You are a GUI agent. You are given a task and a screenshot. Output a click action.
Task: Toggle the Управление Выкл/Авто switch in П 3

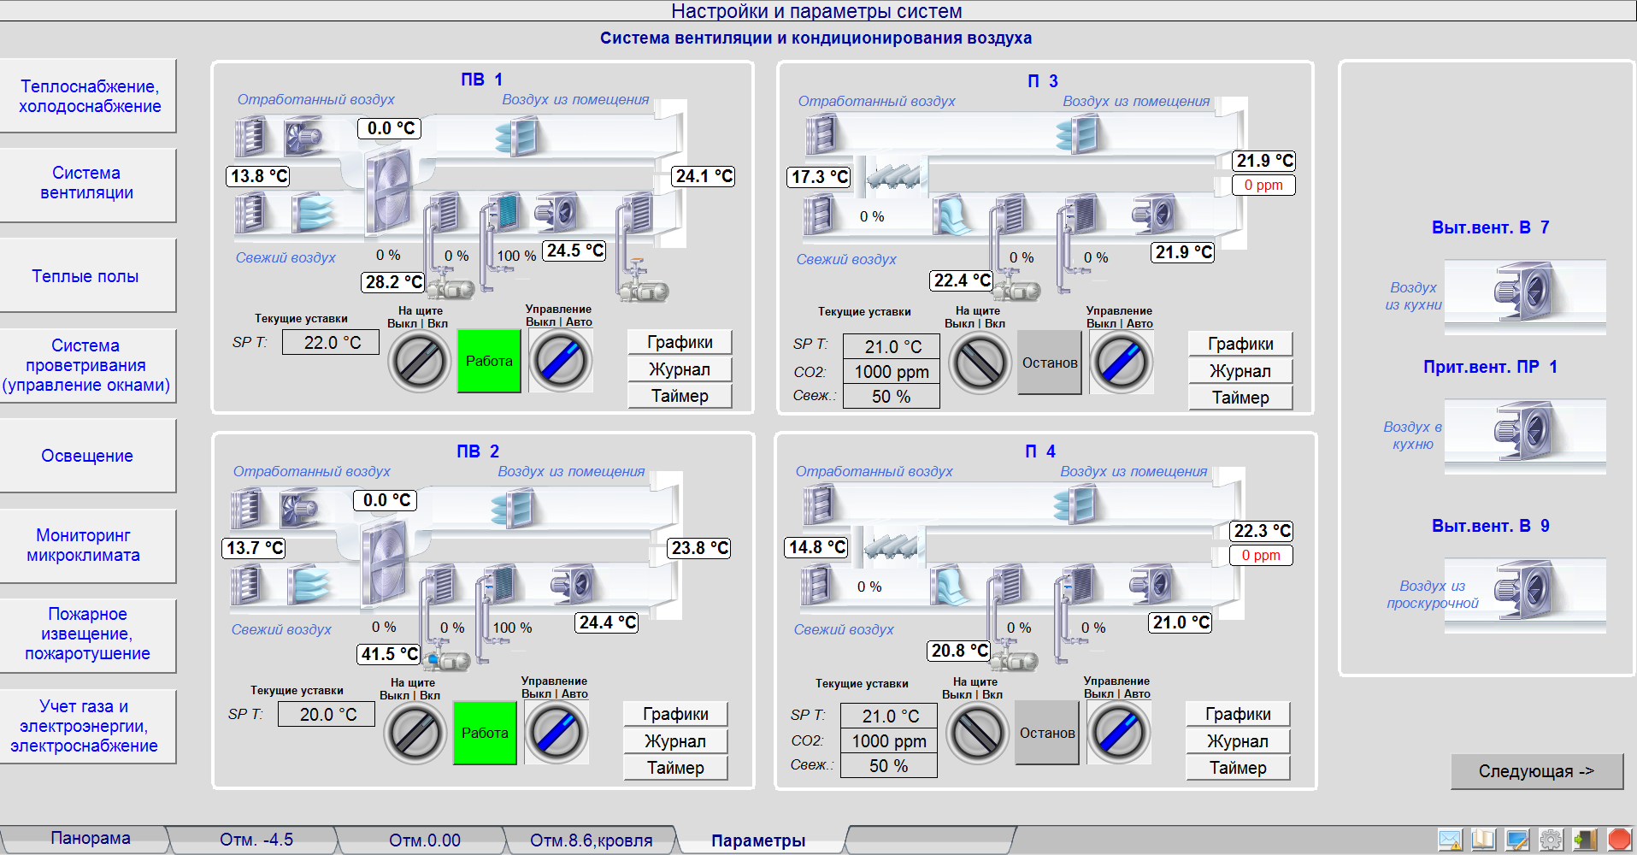tap(1121, 363)
